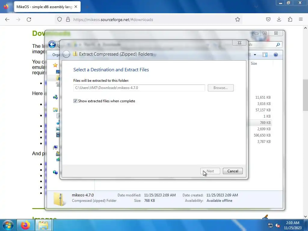Viewport: 308px width, 231px height.
Task: Select the 57,157 KB file entry
Action: coord(263,110)
